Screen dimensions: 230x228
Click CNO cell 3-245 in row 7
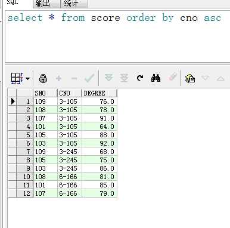[x=70, y=152]
